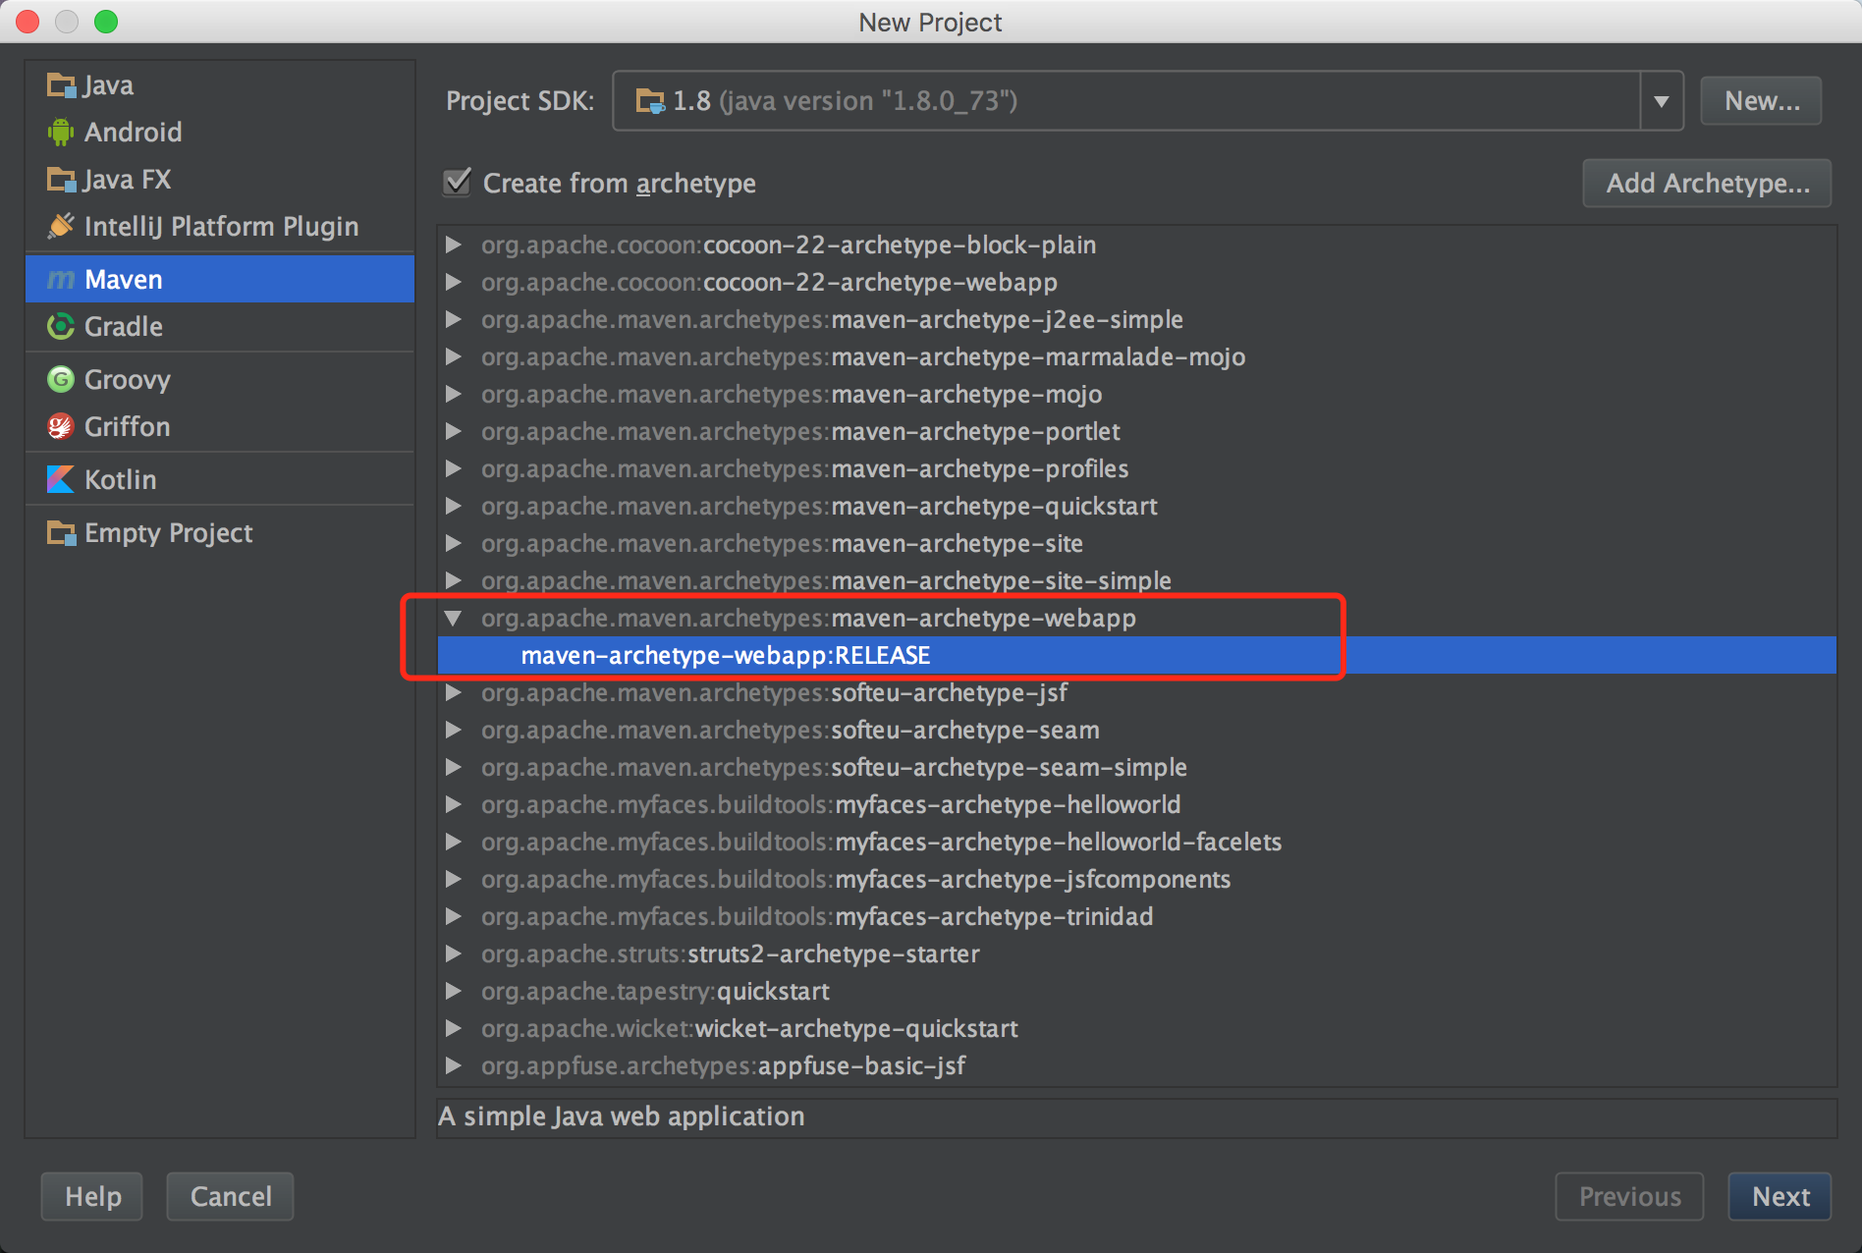Expand the myfaces-archetype-trinidad node
The image size is (1862, 1253).
(453, 916)
